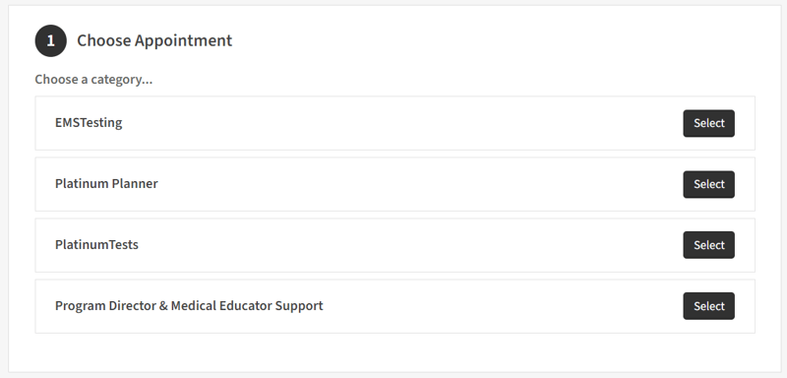Click the PlatinumTests category name text

coord(96,245)
